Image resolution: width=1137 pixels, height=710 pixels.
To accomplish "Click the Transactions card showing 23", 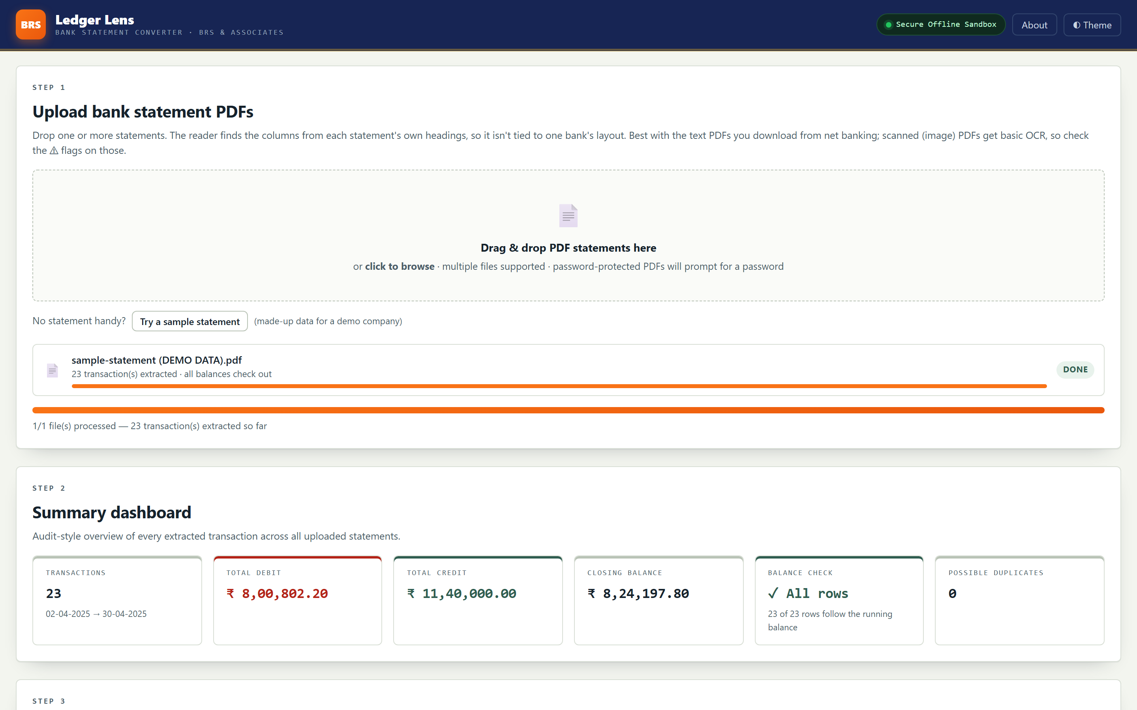I will coord(117,601).
